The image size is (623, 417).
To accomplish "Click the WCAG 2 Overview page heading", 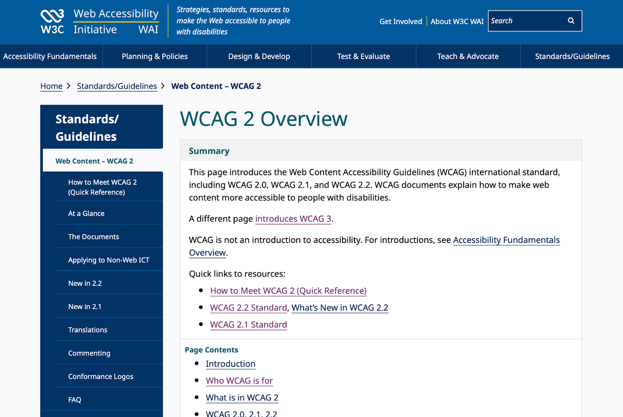I will (x=264, y=119).
